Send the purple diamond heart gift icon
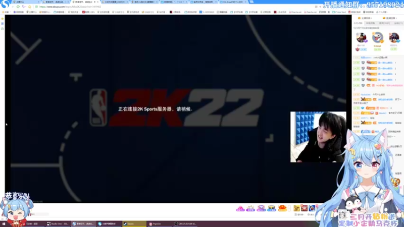Viewport: 404px width, 227px height. tap(261, 208)
